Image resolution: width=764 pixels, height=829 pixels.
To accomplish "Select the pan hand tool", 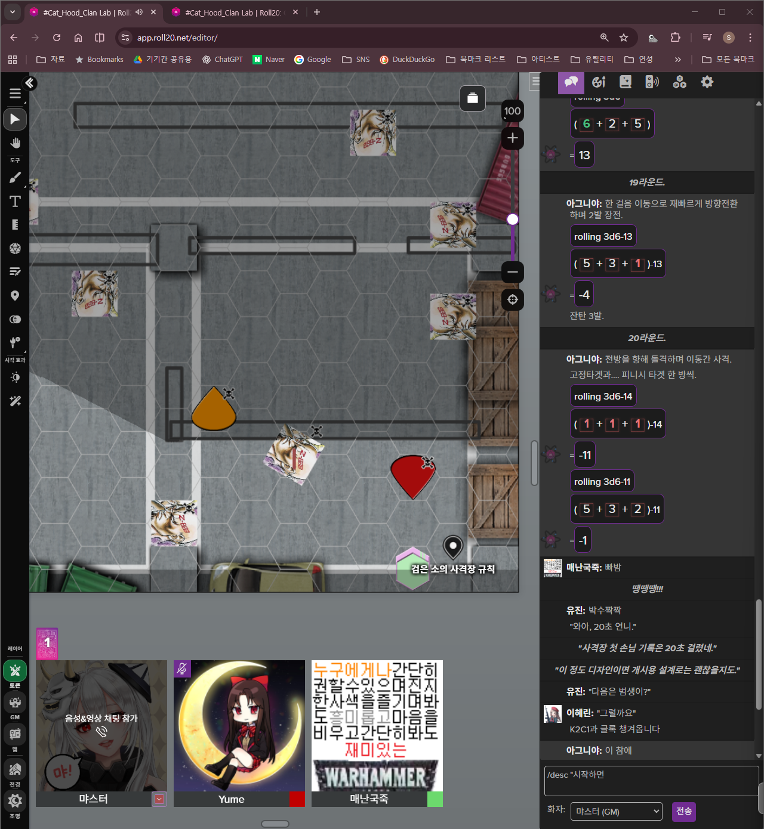I will 15,143.
